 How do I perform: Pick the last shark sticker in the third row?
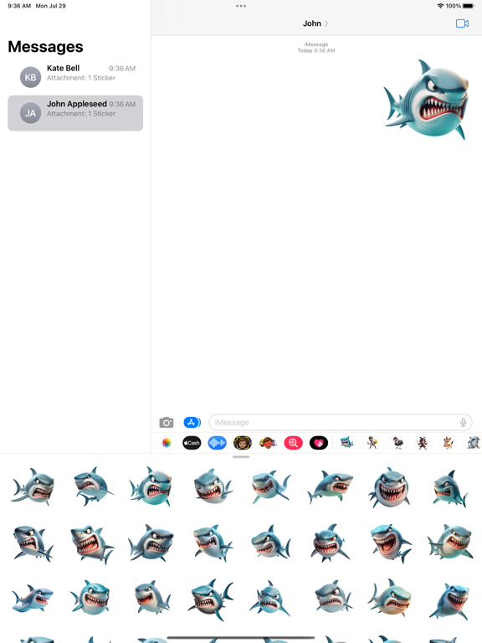coord(449,601)
